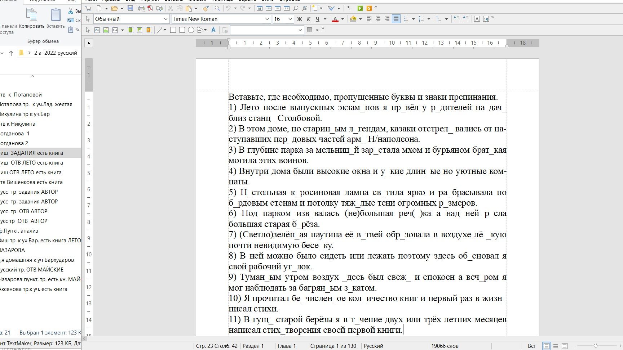623x350 pixels.
Task: Click the Copy icon in Explorer ribbon
Action: tap(32, 19)
